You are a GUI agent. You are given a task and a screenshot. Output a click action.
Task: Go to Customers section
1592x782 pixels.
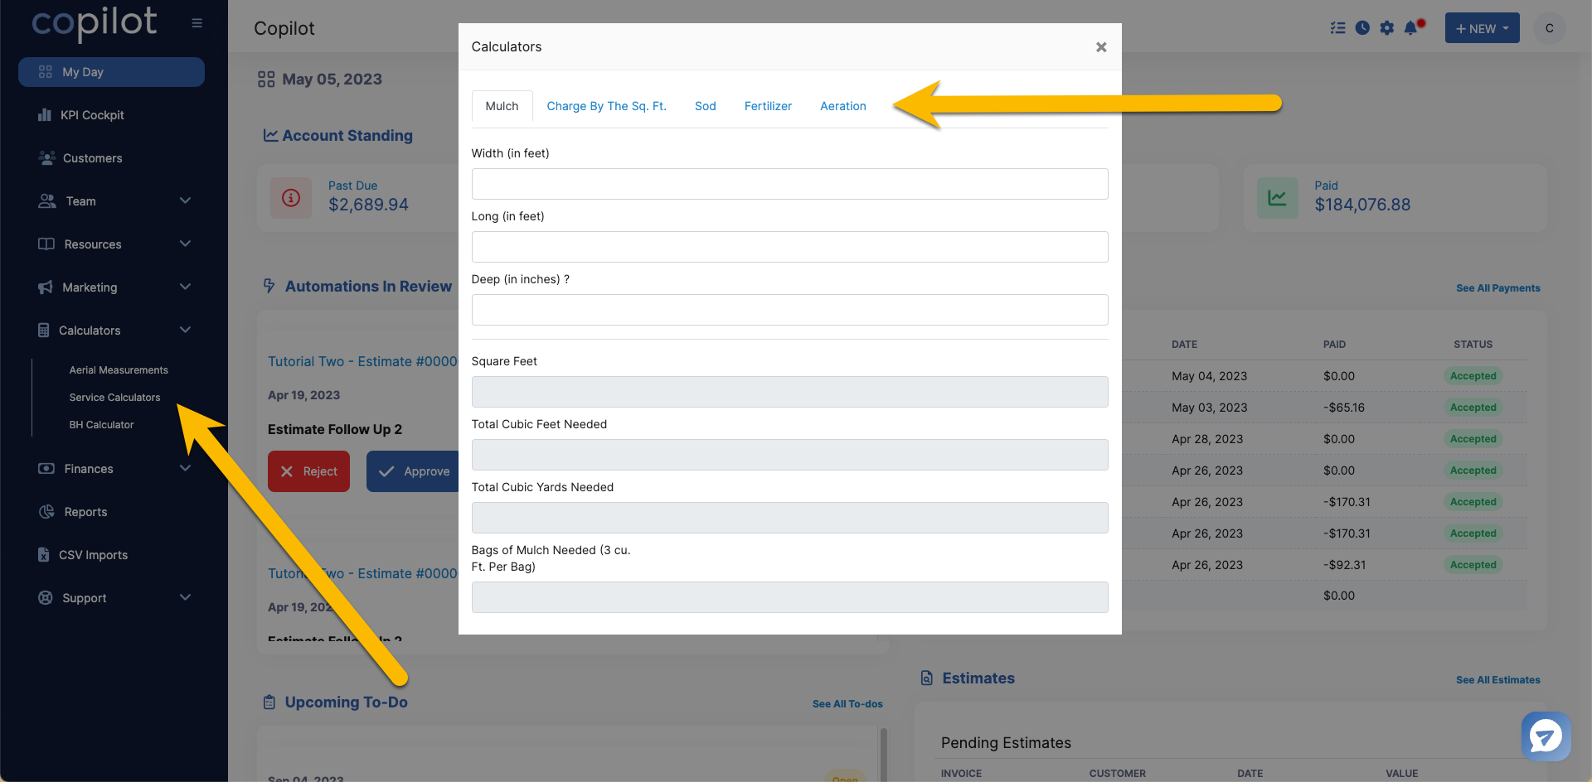[x=92, y=158]
